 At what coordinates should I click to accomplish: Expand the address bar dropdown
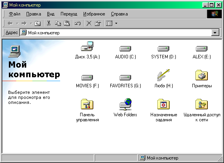(x=215, y=33)
